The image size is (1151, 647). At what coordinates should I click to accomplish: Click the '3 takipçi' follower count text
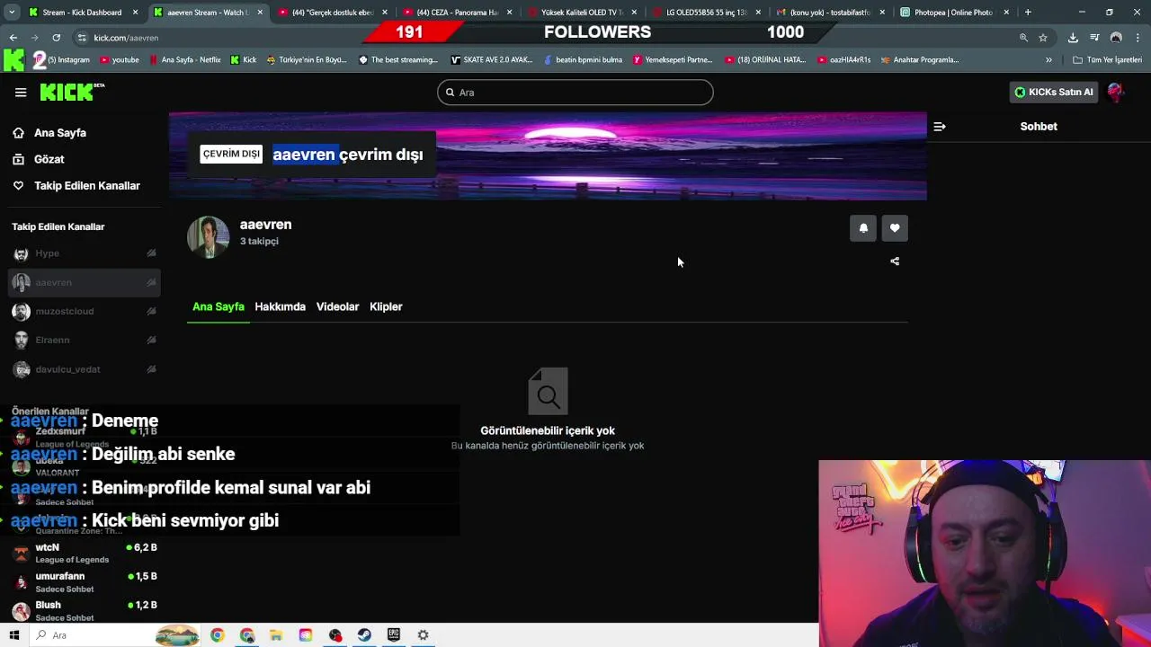(259, 241)
